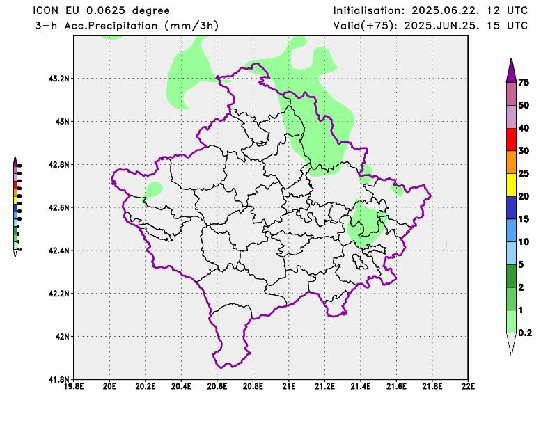Click the legend value label '15'
Image resolution: width=557 pixels, height=430 pixels.
pyautogui.click(x=524, y=218)
